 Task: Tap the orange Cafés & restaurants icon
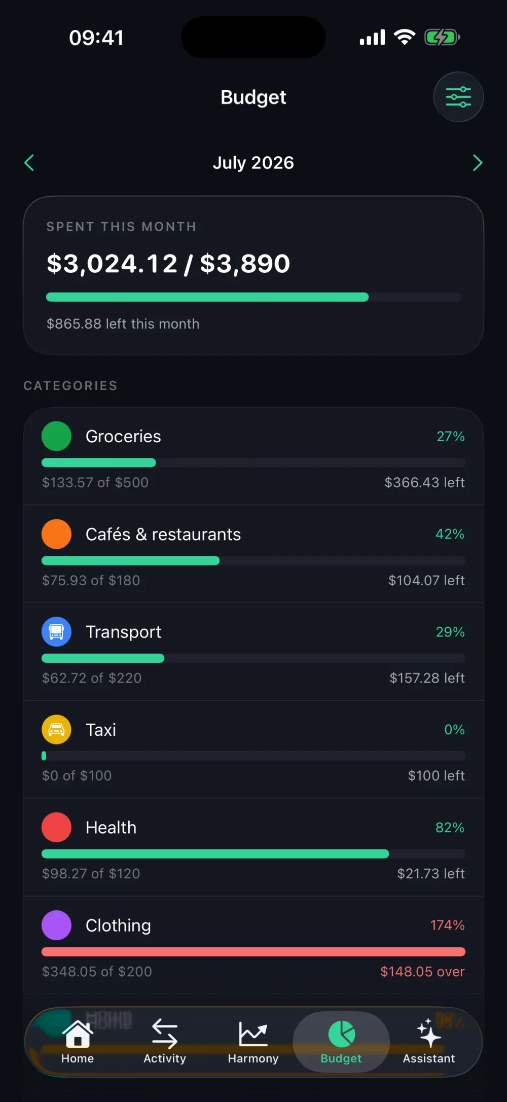click(x=56, y=534)
